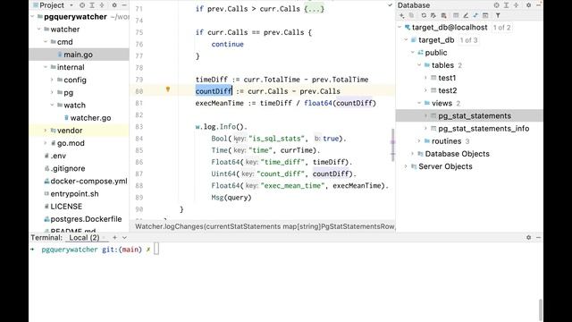Collapse the watcher folder
Screen dimensions: 572x322
(39, 30)
